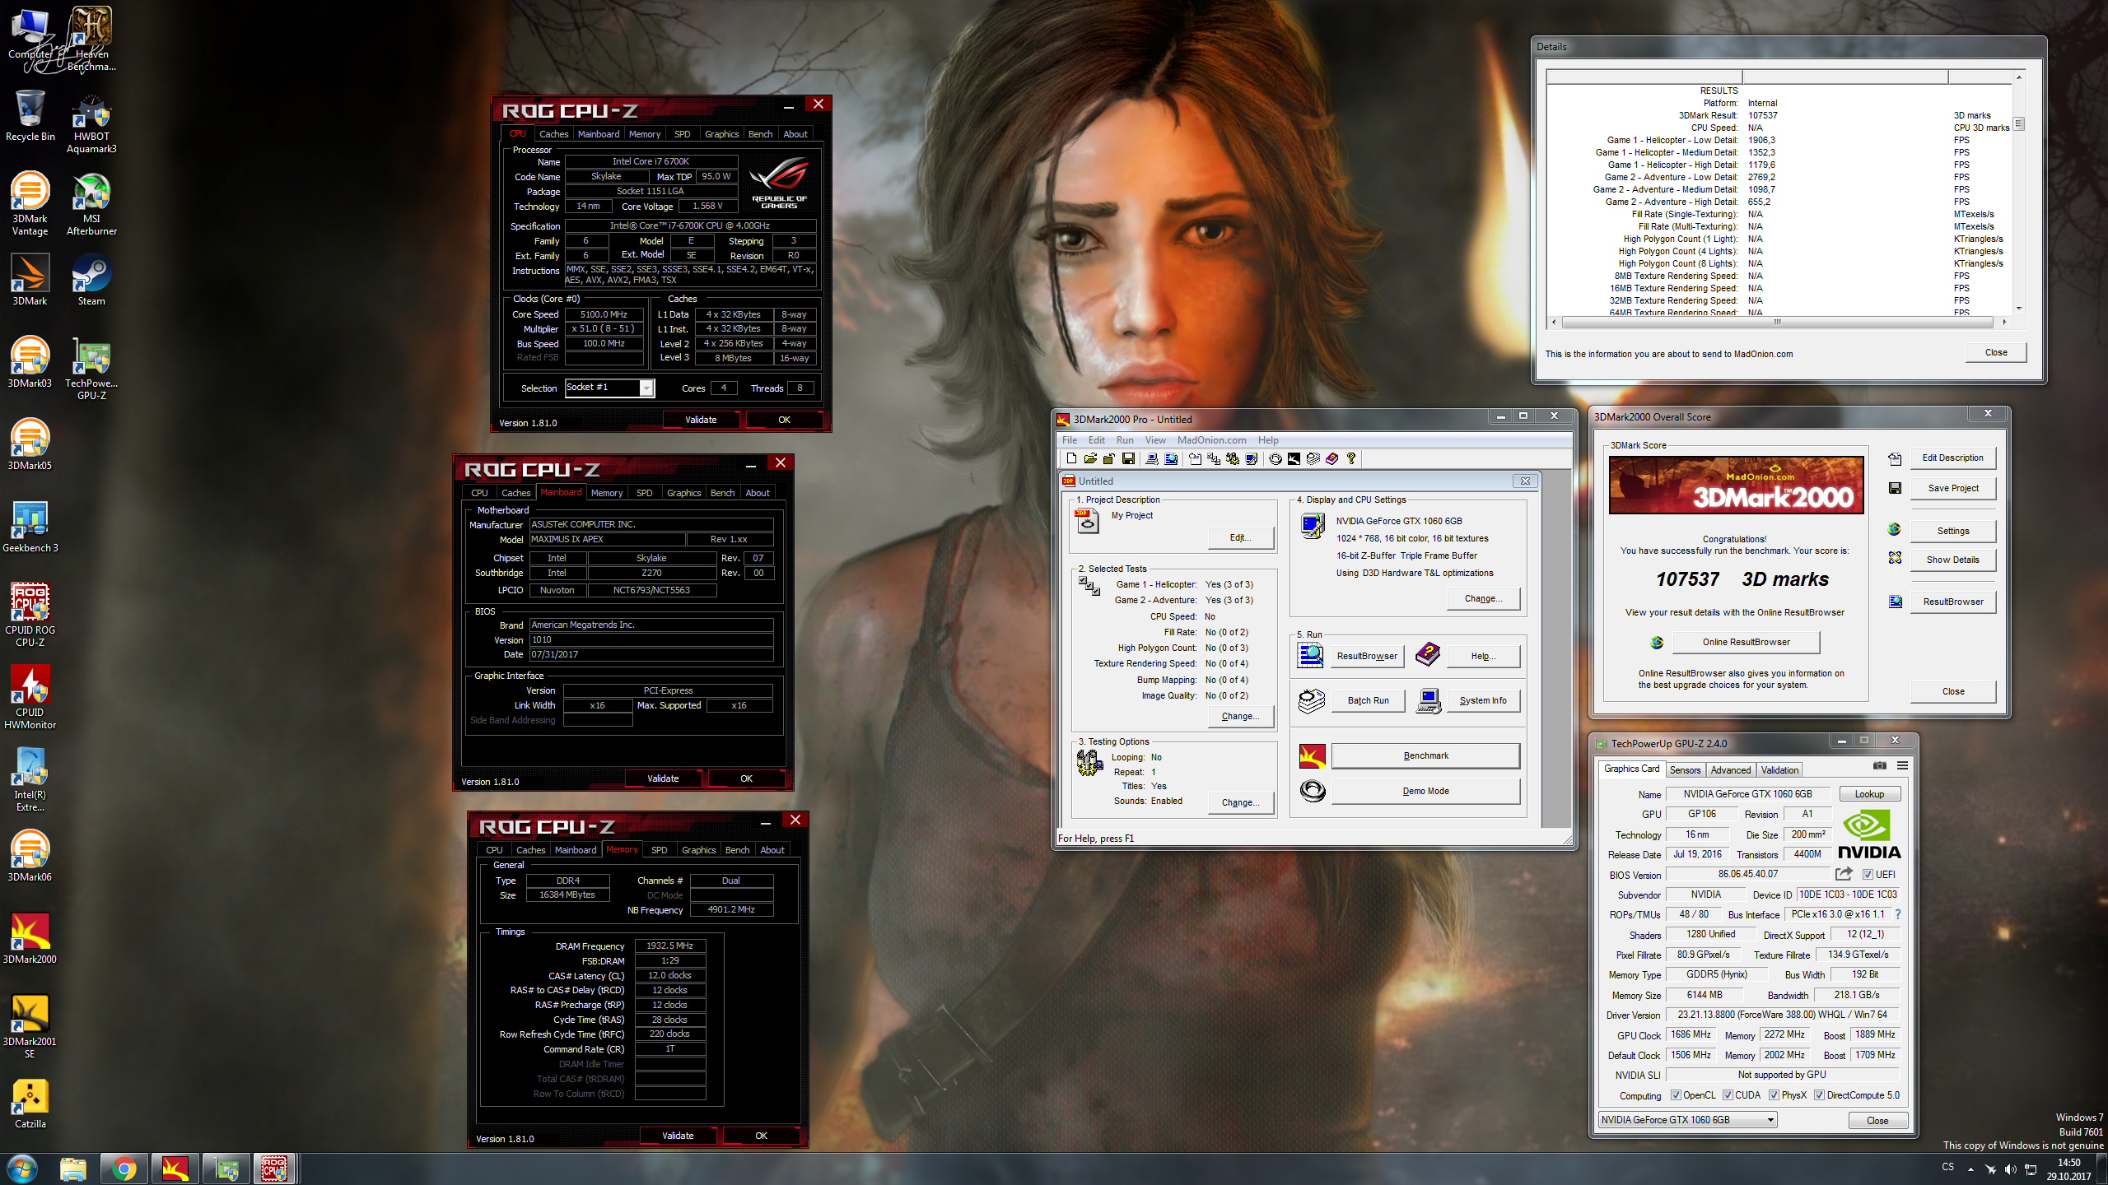Click Windows Start orb
The image size is (2108, 1185).
tap(22, 1169)
